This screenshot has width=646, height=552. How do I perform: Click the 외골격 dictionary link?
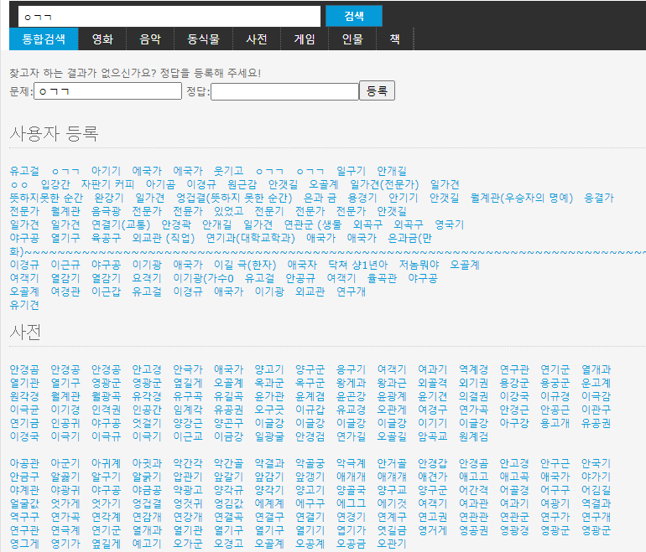tap(433, 383)
